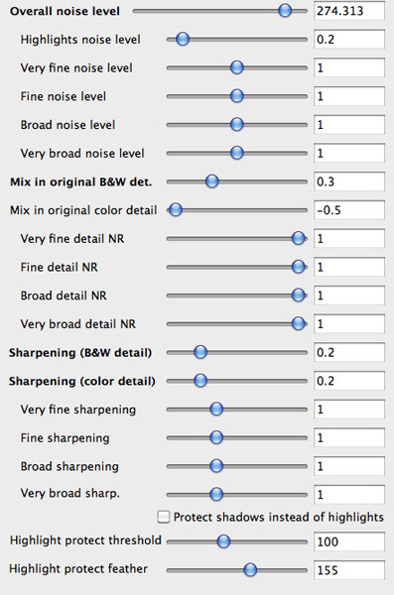Screen dimensions: 394x595
Task: Click the Highlights noise level slider knob
Action: (183, 39)
